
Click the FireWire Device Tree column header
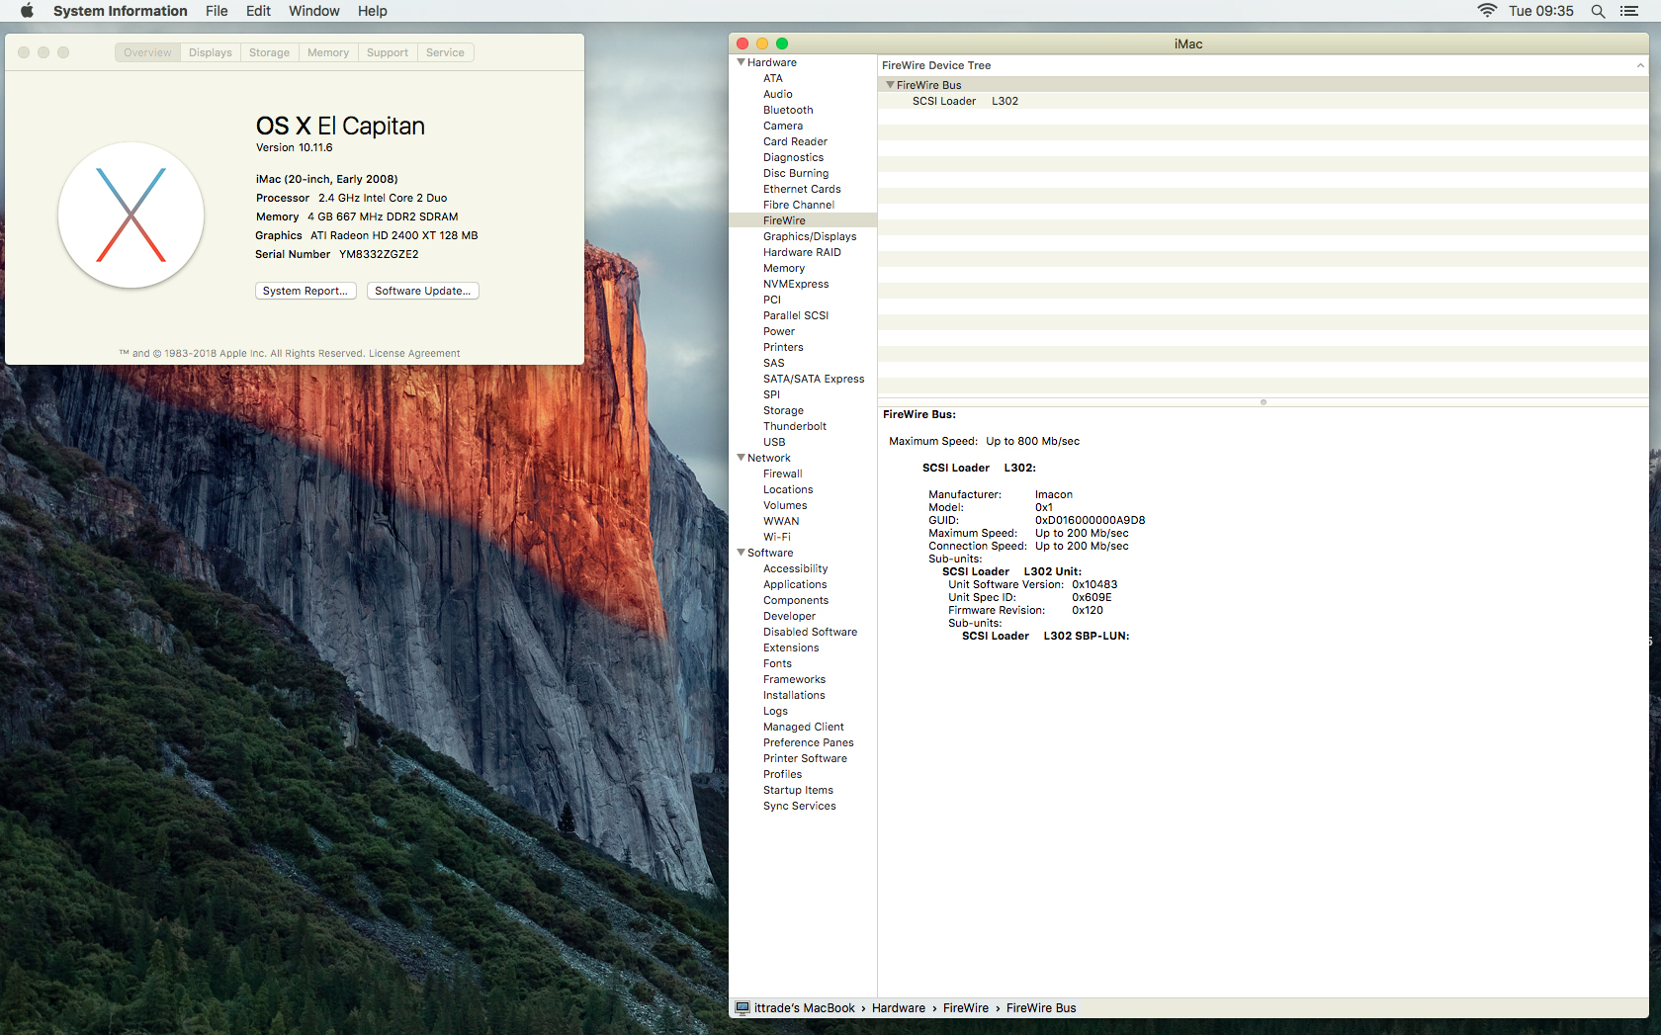[x=1263, y=65]
